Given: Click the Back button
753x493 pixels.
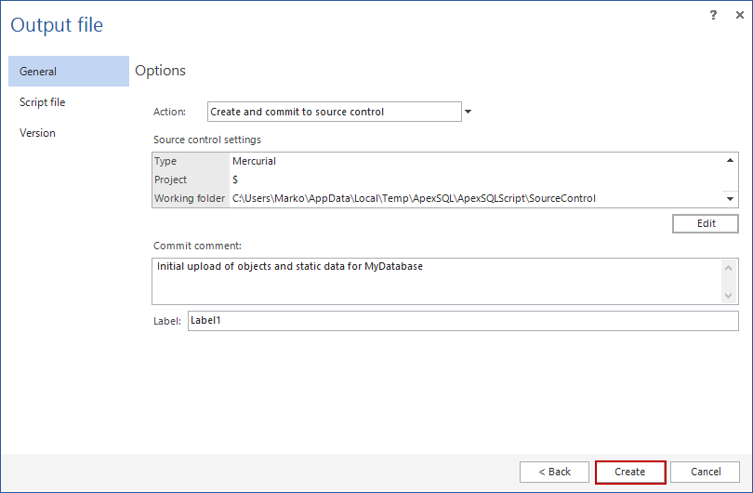Looking at the screenshot, I should [554, 472].
